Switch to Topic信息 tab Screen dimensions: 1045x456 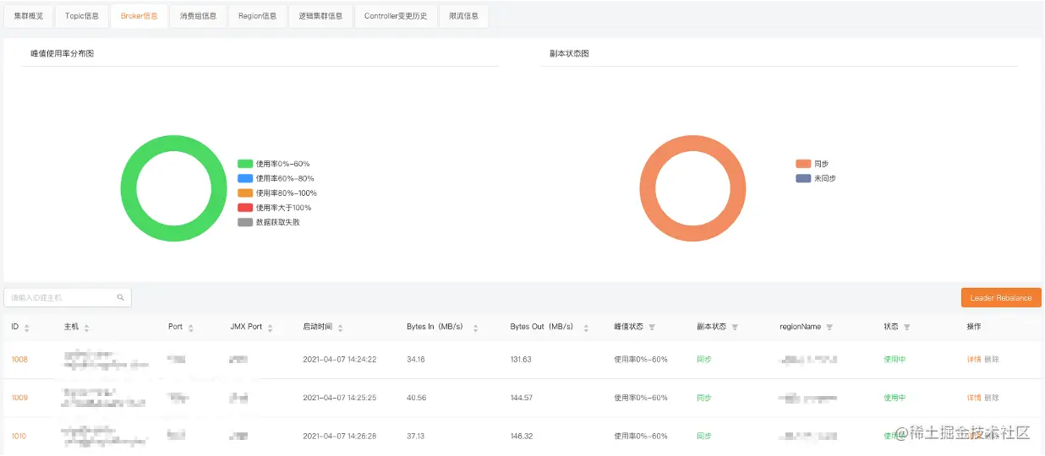pos(82,16)
